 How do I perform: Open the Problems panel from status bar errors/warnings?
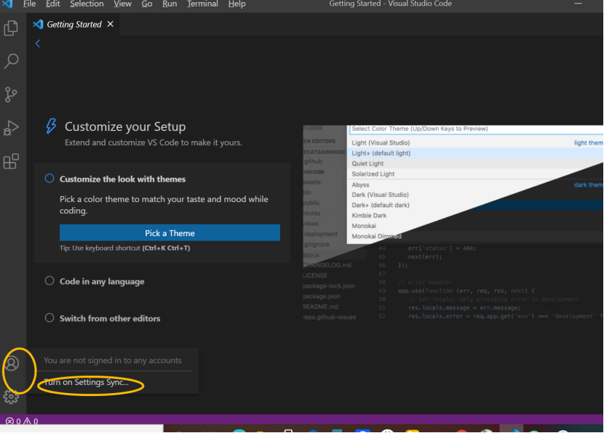coord(22,421)
